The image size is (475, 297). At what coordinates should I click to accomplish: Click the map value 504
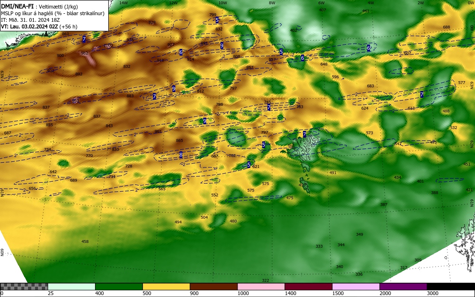pos(204,217)
